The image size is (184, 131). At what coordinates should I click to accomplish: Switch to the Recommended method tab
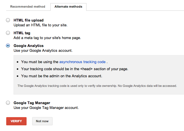[x=28, y=7]
